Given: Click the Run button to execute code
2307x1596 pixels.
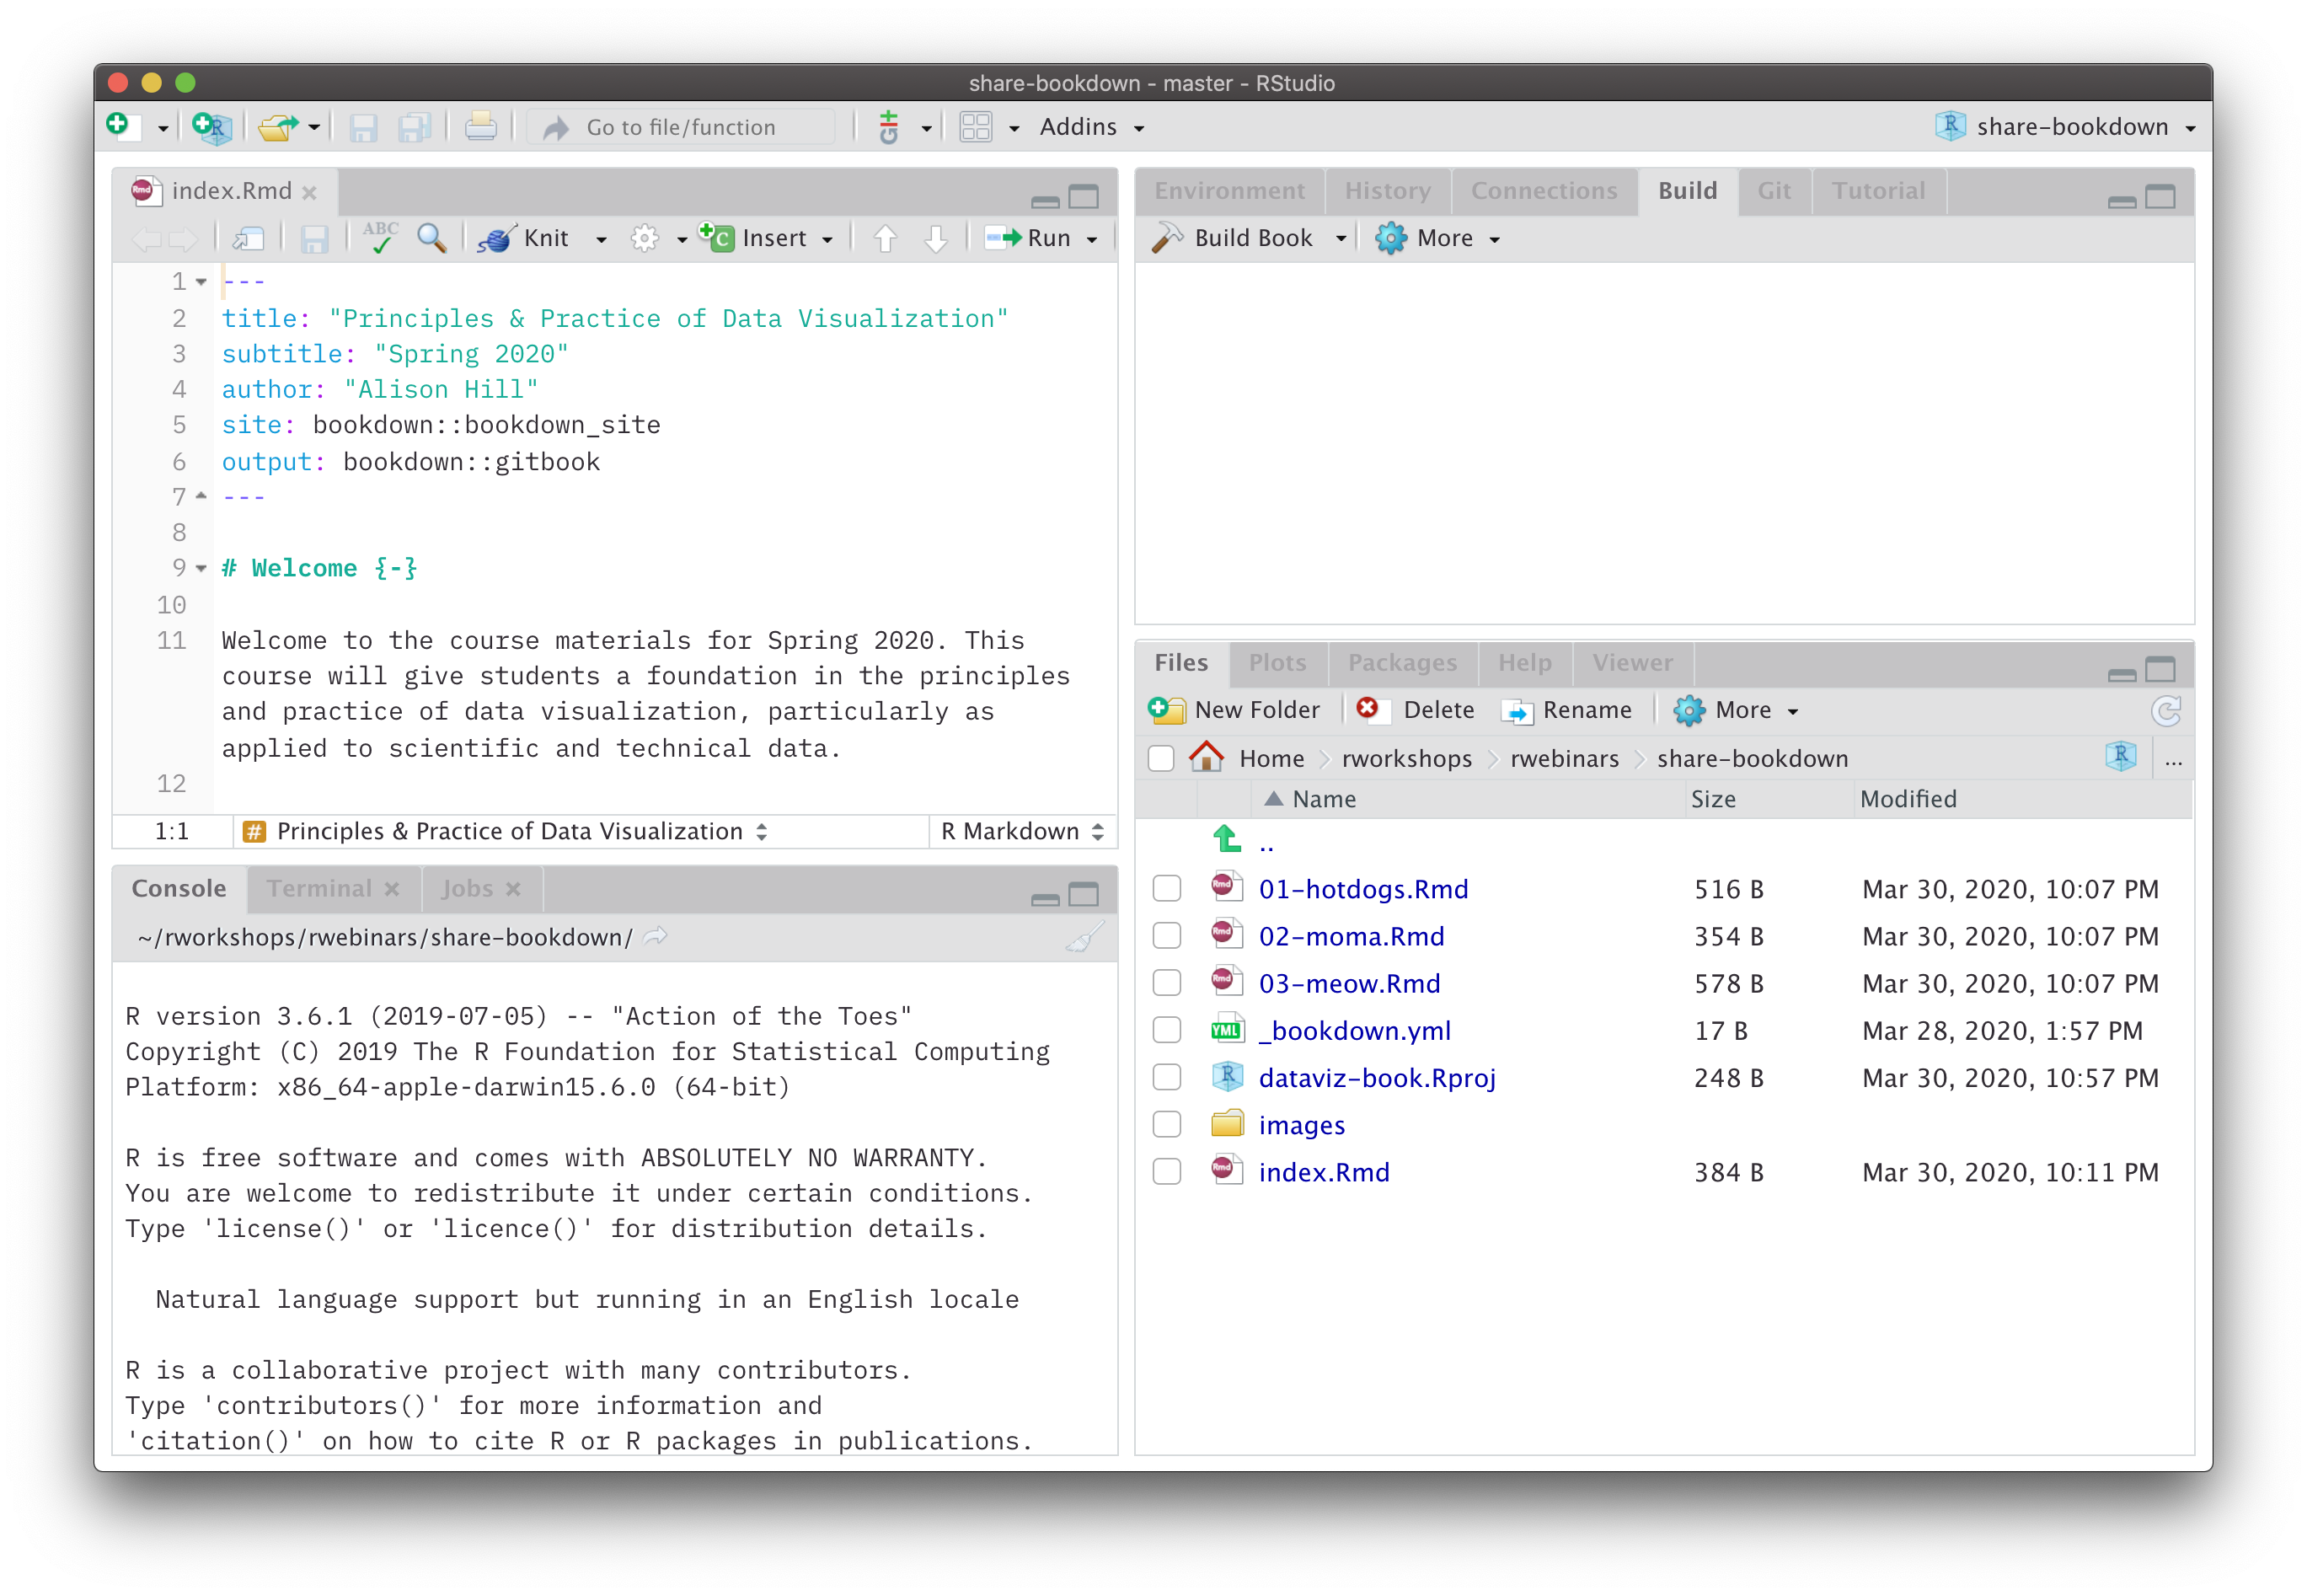Looking at the screenshot, I should [x=1035, y=237].
